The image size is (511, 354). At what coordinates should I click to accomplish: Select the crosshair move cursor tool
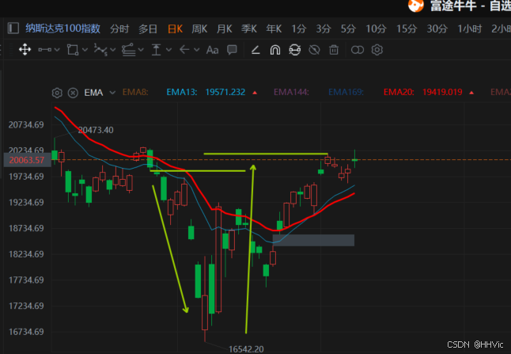click(25, 50)
